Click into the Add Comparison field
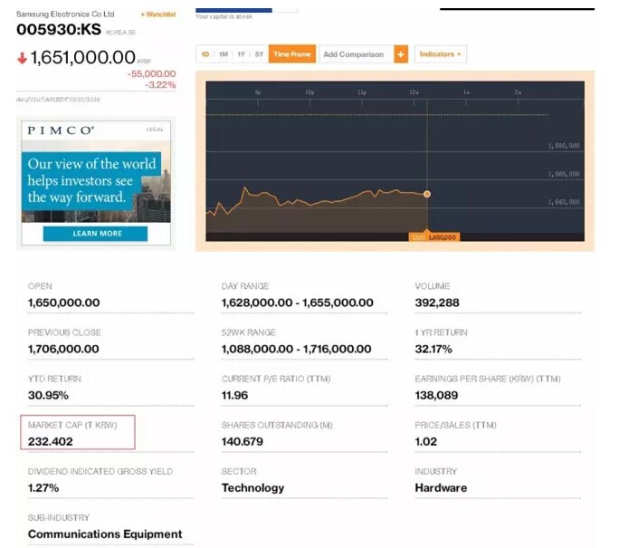Viewport: 638px width, 548px height. coord(354,54)
